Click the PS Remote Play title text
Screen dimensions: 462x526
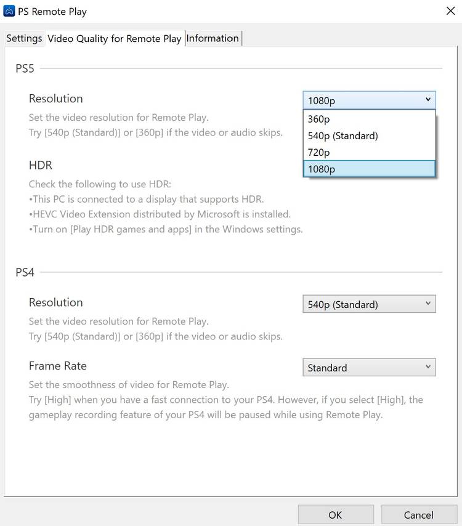point(52,11)
